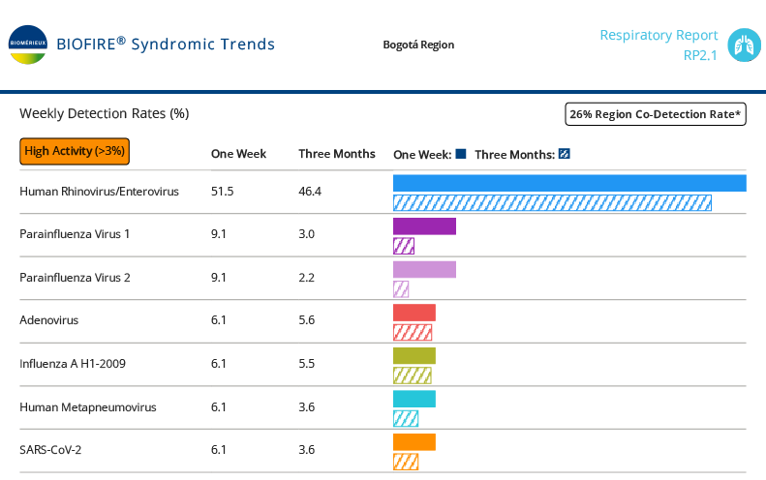
Task: Click the Three Months column header
Action: [x=337, y=154]
